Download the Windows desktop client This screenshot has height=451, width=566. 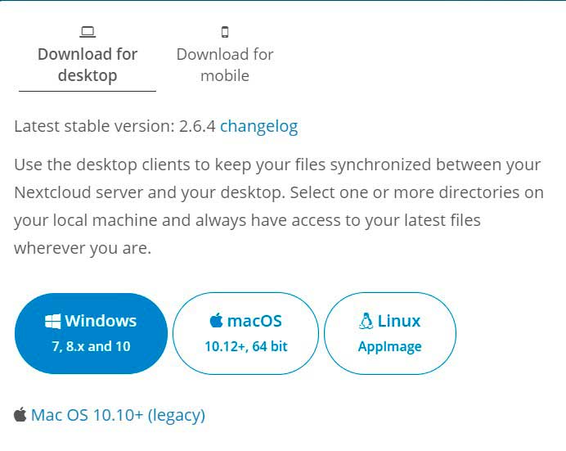91,333
